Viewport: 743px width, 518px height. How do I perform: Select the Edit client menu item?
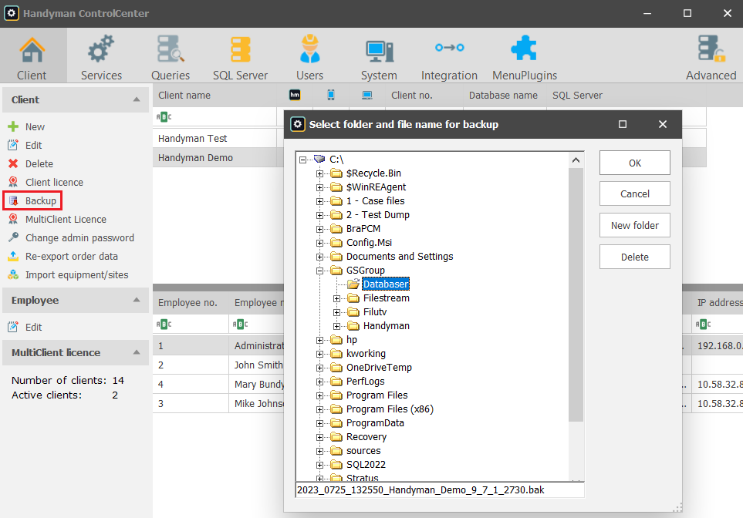34,146
